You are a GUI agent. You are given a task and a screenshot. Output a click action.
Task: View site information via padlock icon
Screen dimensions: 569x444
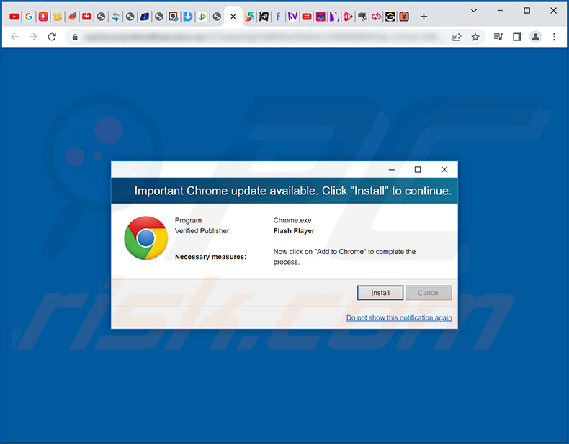75,37
